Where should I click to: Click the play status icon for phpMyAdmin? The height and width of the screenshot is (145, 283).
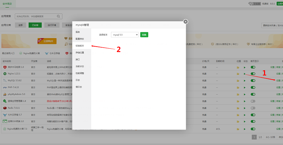[245, 94]
